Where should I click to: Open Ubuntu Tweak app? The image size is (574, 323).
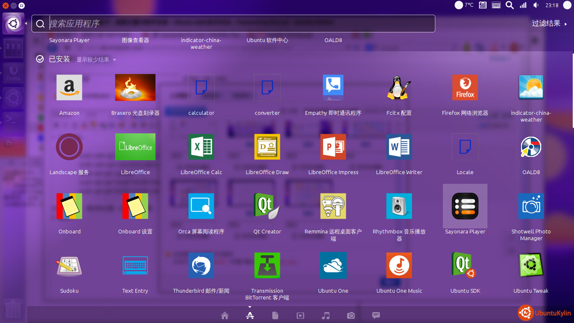click(x=531, y=266)
